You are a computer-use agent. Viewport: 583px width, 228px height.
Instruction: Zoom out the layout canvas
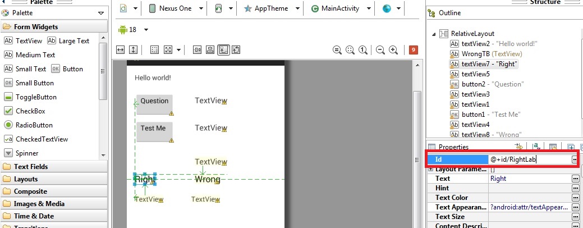[380, 50]
